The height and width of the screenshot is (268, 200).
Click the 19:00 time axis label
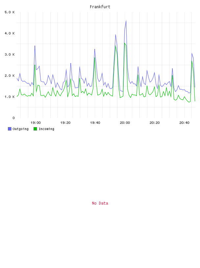36,123
